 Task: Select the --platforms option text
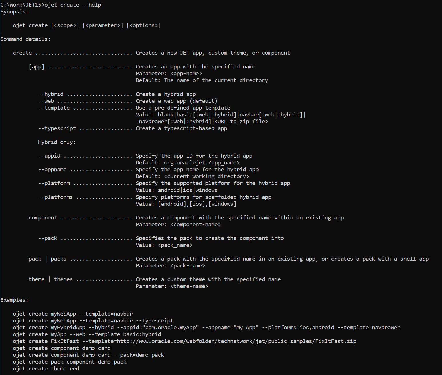click(55, 197)
